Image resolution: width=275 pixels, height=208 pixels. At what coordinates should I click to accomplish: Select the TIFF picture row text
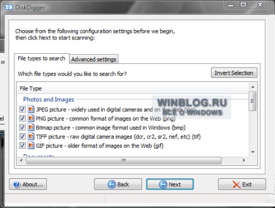click(118, 137)
